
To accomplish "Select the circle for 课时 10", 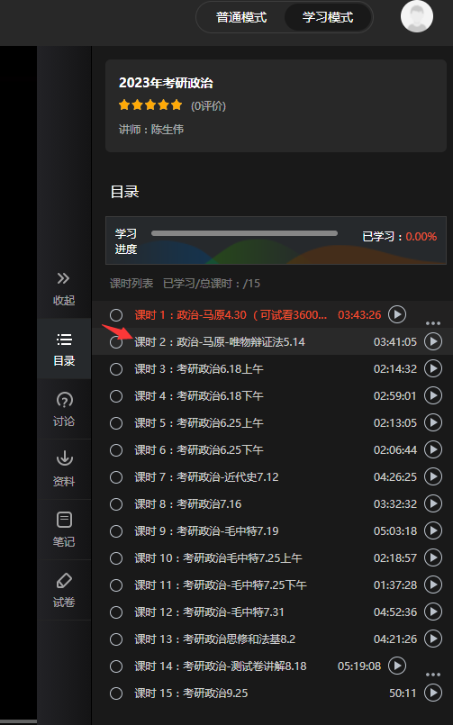I will 116,558.
